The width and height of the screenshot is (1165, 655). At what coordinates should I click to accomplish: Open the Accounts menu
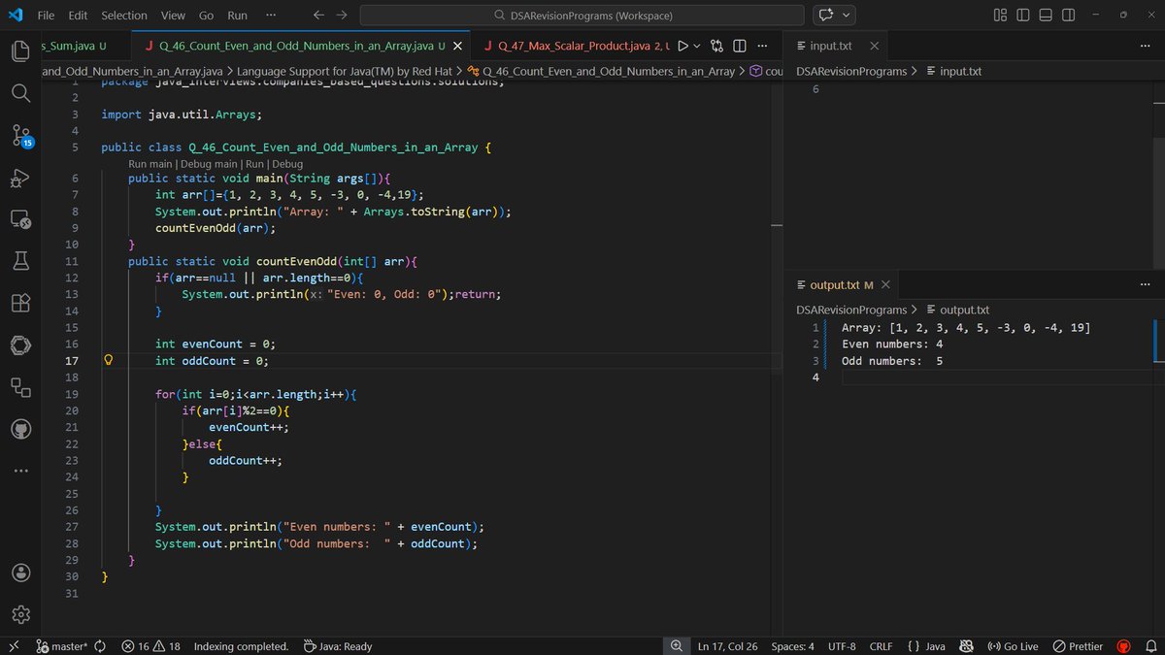(21, 573)
